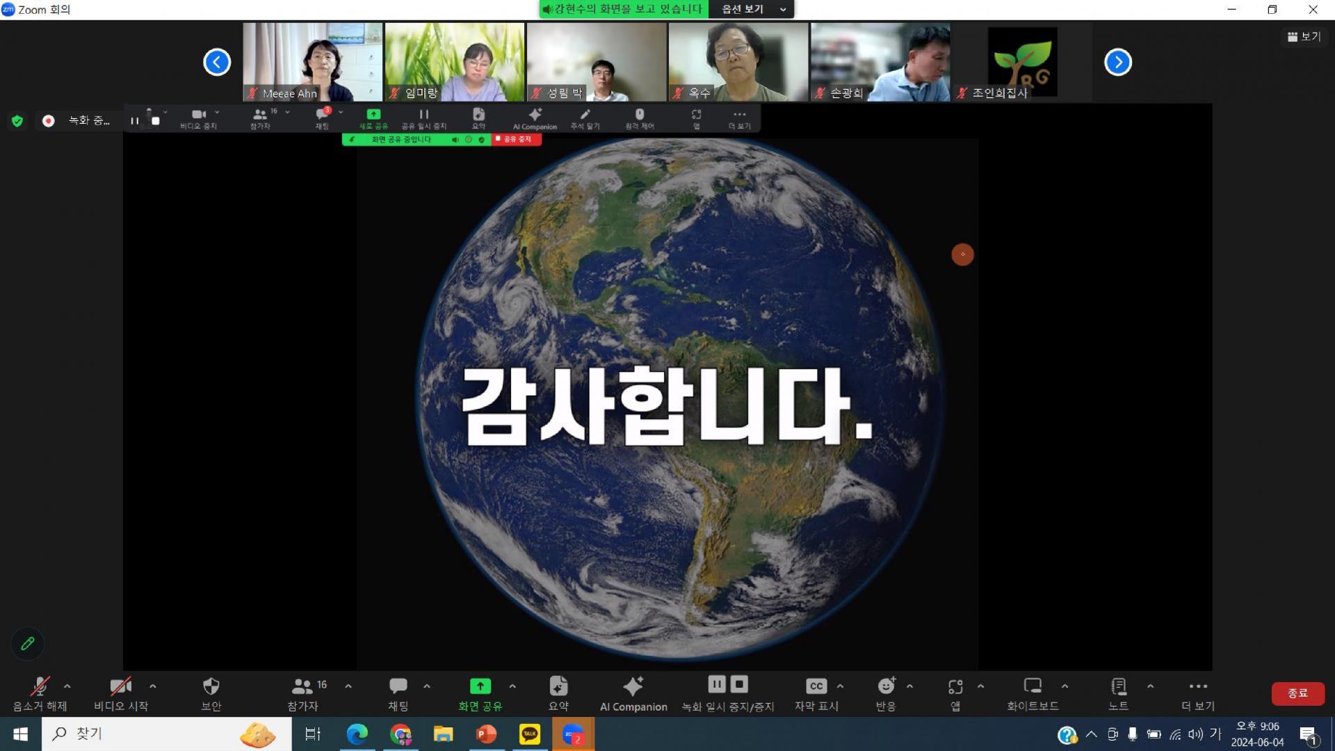Screen dimensions: 1335x751
Task: Open the Notes (노트) icon
Action: coord(1118,693)
